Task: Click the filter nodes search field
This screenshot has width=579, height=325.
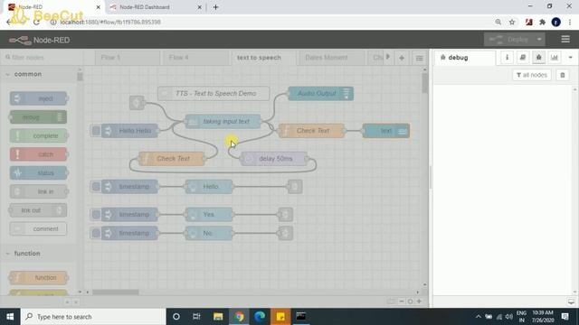Action: [x=43, y=58]
